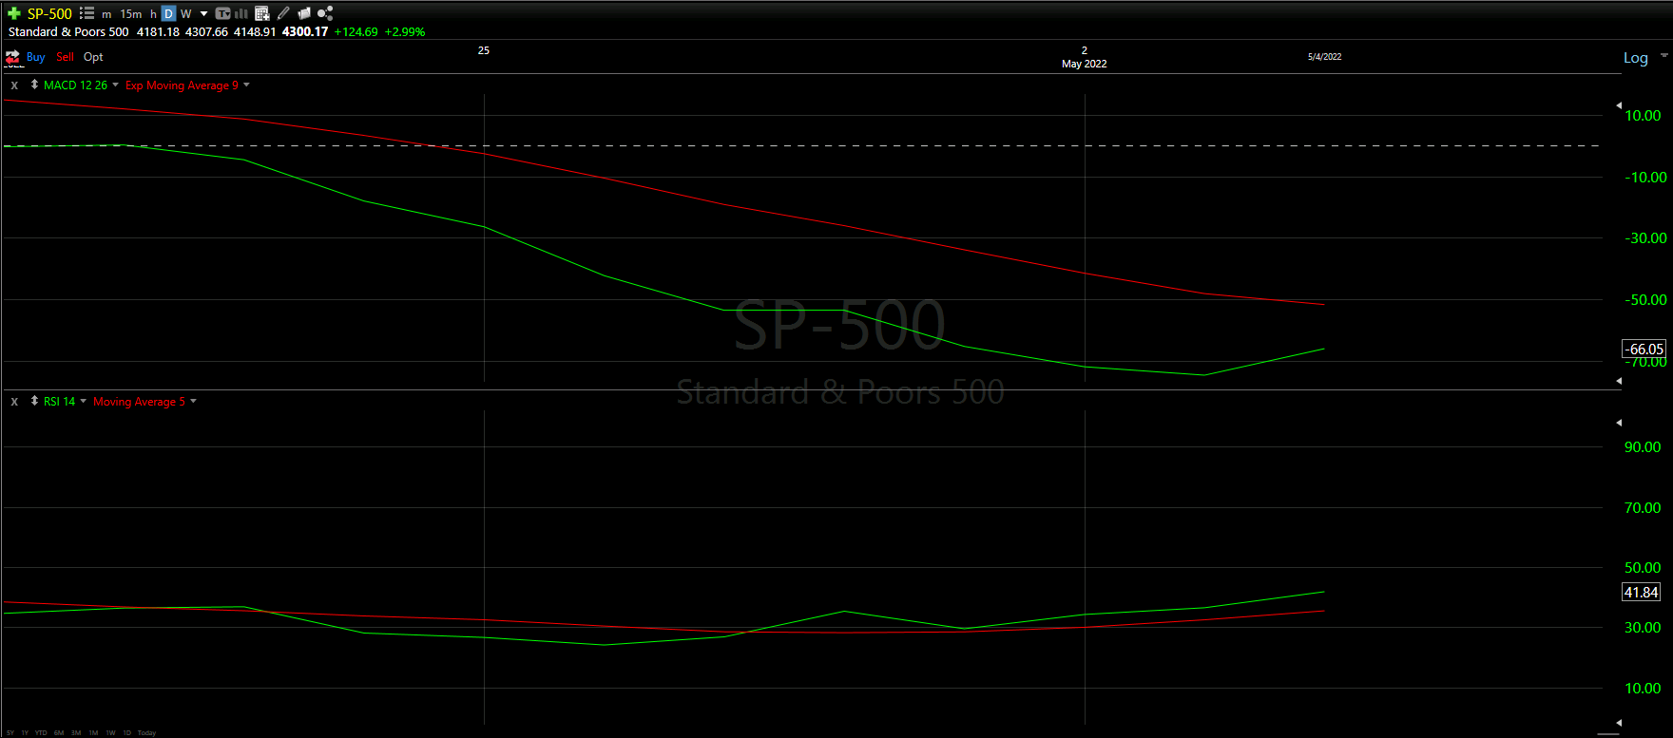
Task: Select the pencil drawing tool icon
Action: point(283,13)
